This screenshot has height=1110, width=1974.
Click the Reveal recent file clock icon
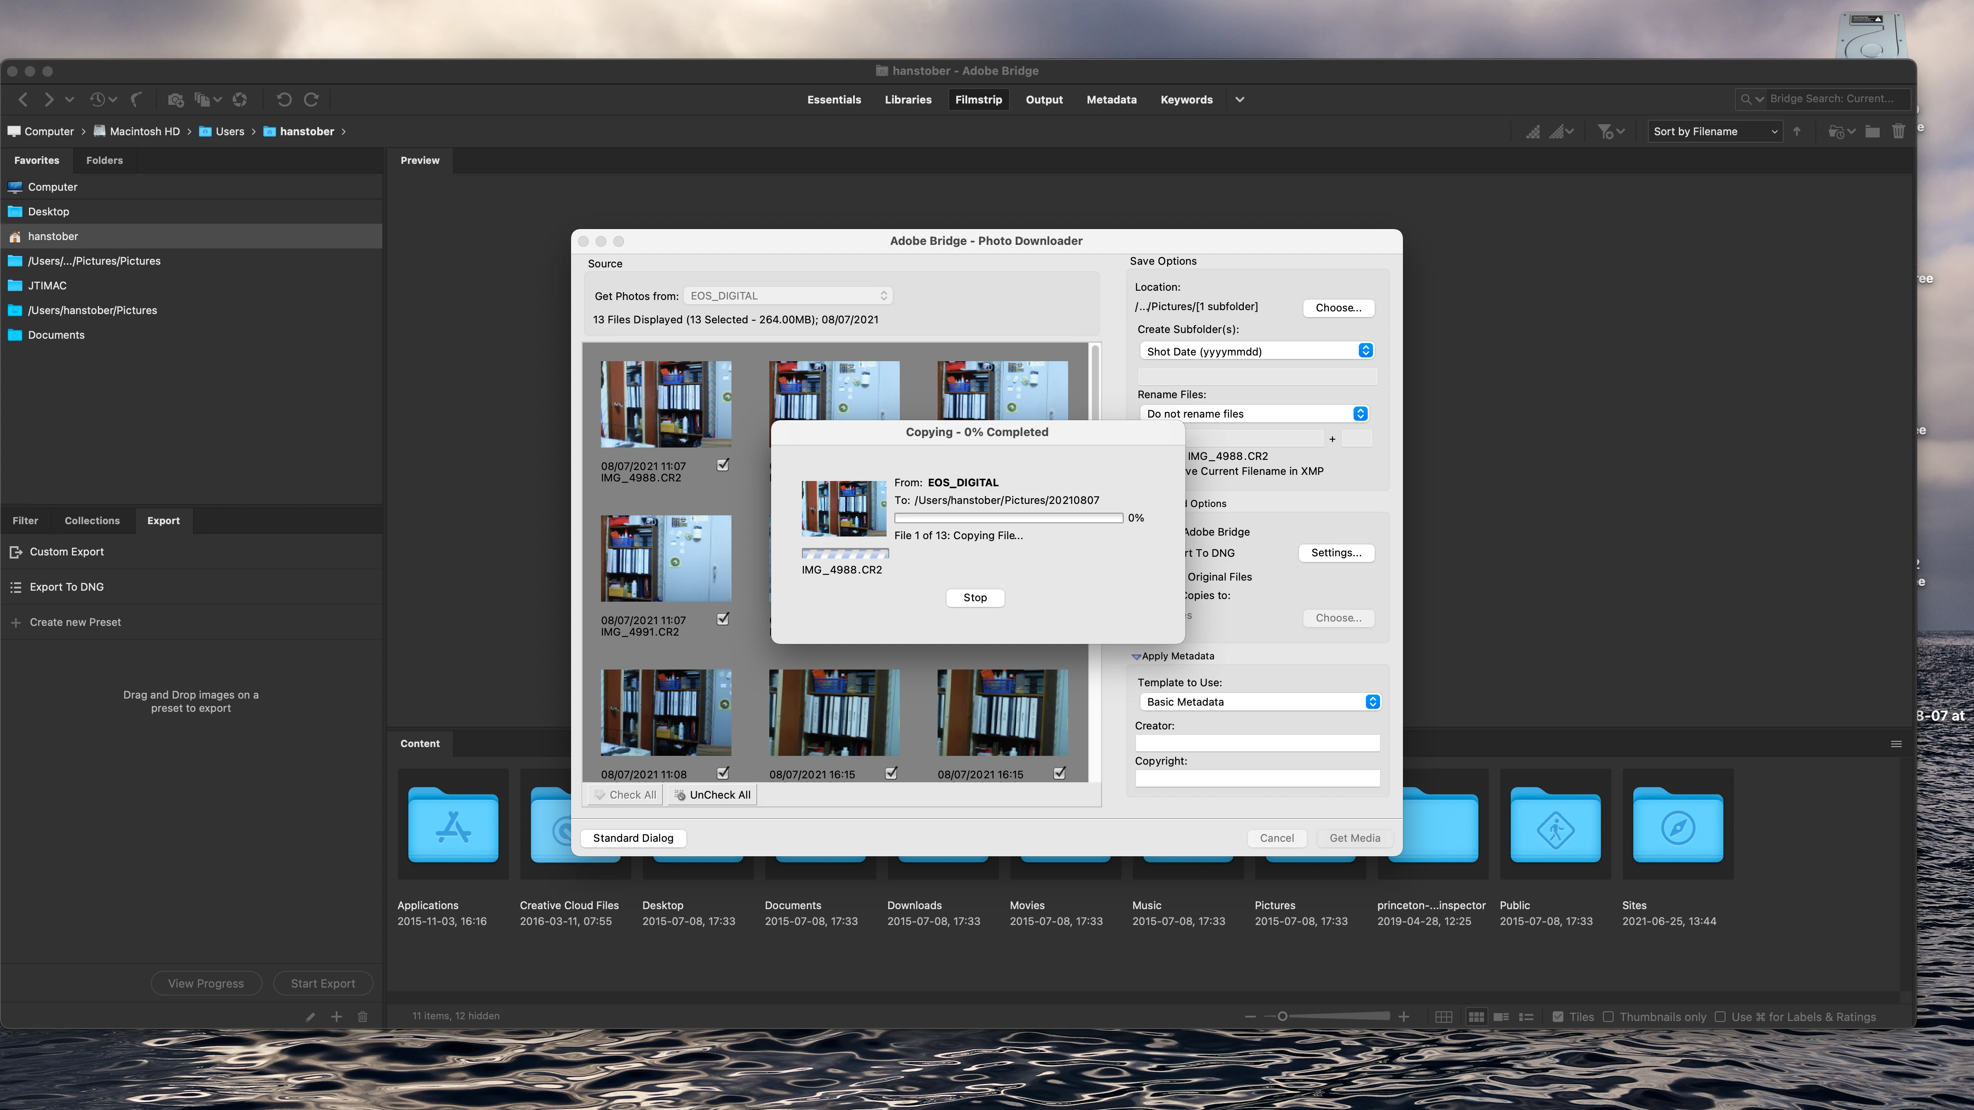pos(97,100)
